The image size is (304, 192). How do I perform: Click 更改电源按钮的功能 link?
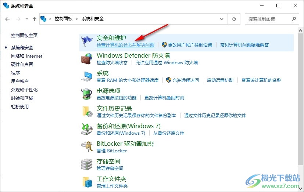click(117, 98)
